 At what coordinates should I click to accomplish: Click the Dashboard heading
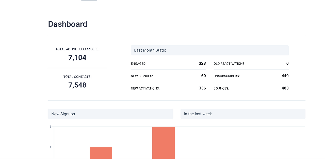pyautogui.click(x=68, y=24)
